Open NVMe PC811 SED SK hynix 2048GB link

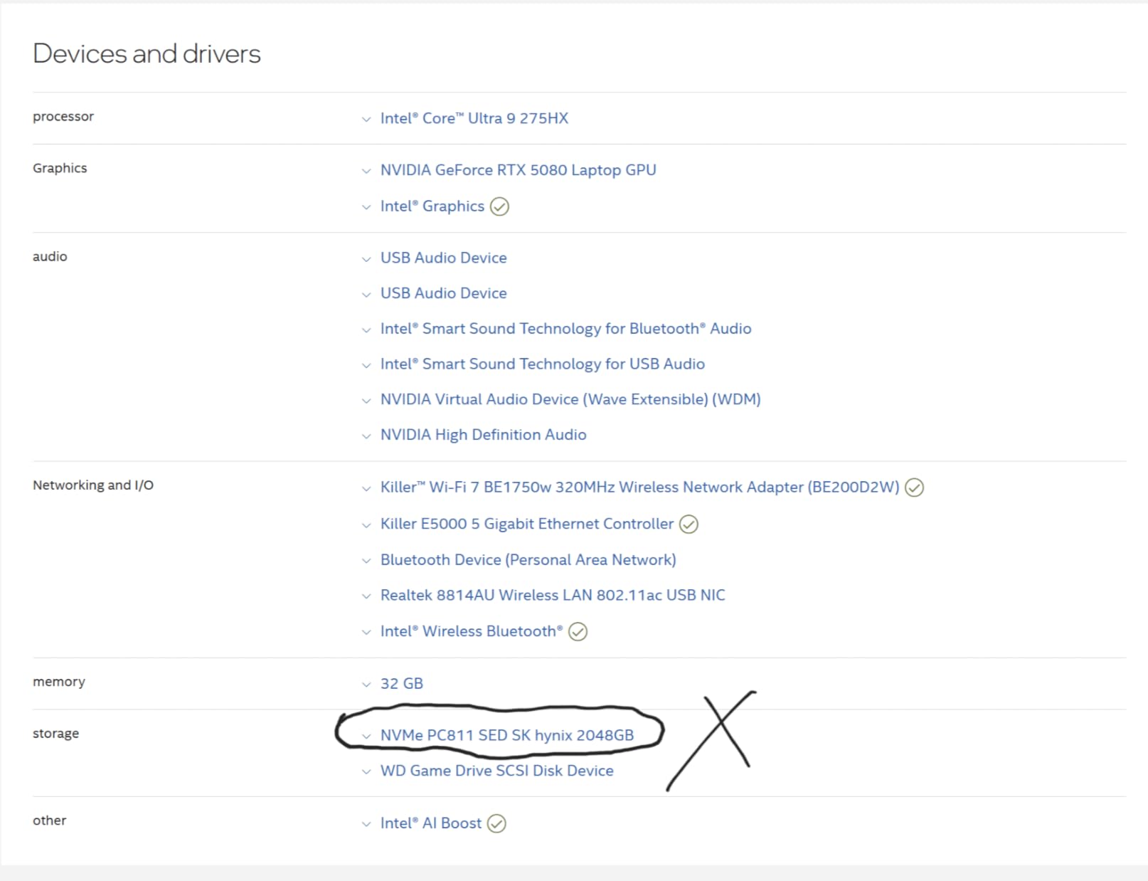tap(507, 735)
